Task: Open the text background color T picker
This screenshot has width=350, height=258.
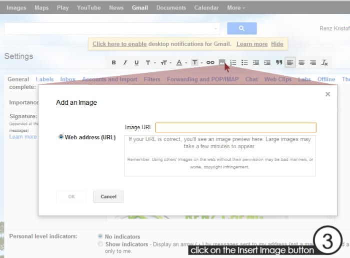Action: (x=195, y=62)
